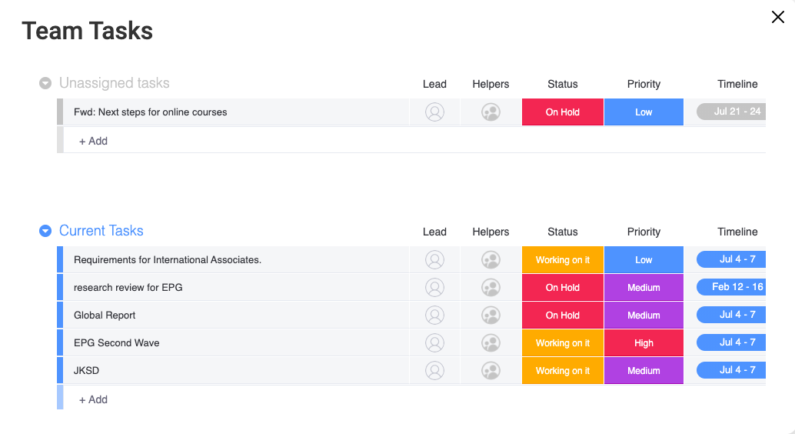The image size is (795, 434).
Task: Open Low priority of Requirements for International Associates
Action: tap(644, 260)
